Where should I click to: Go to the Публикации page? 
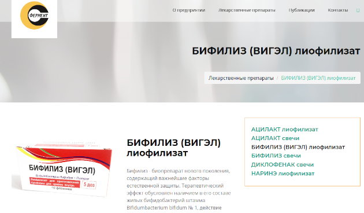(x=302, y=10)
